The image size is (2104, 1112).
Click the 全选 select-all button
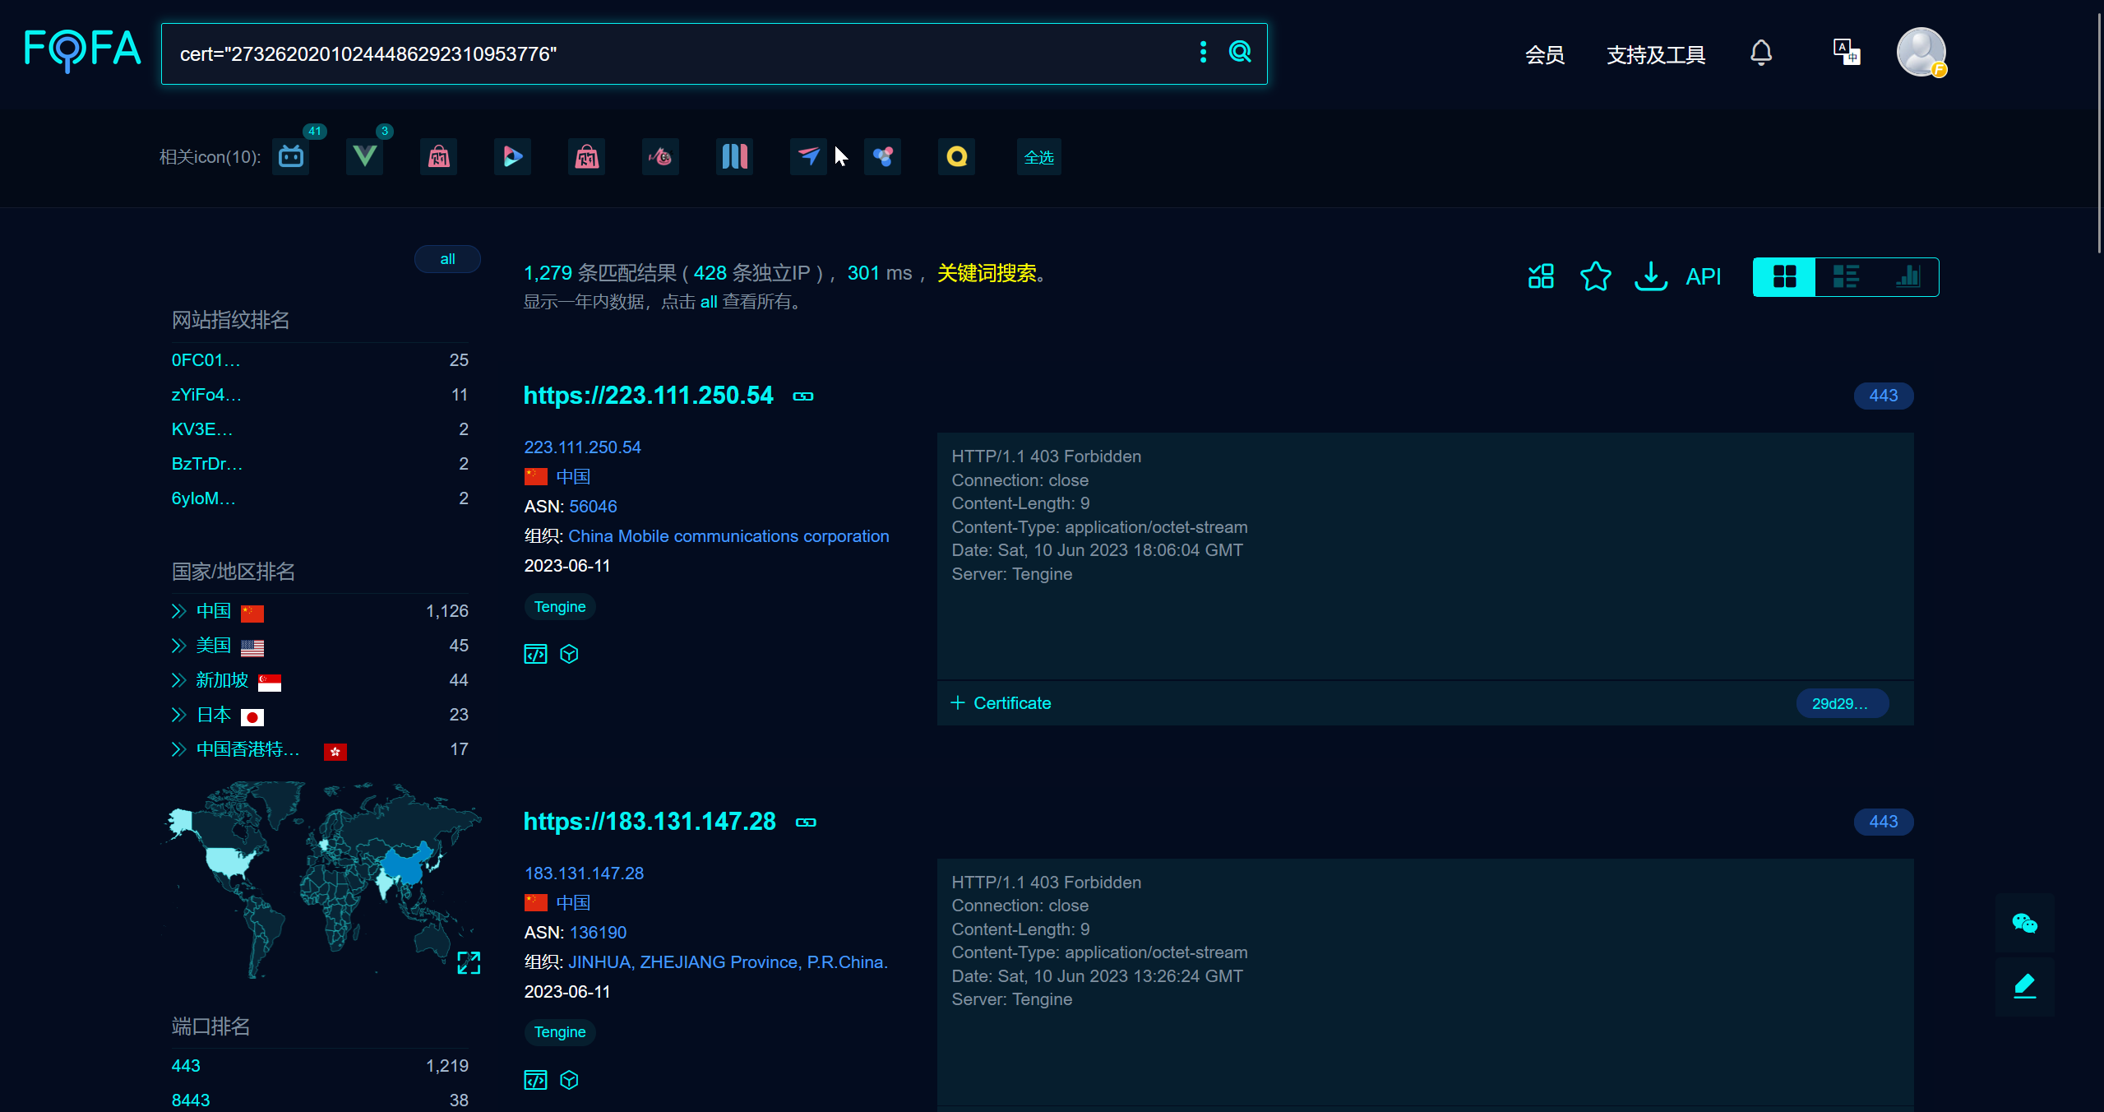pos(1039,157)
